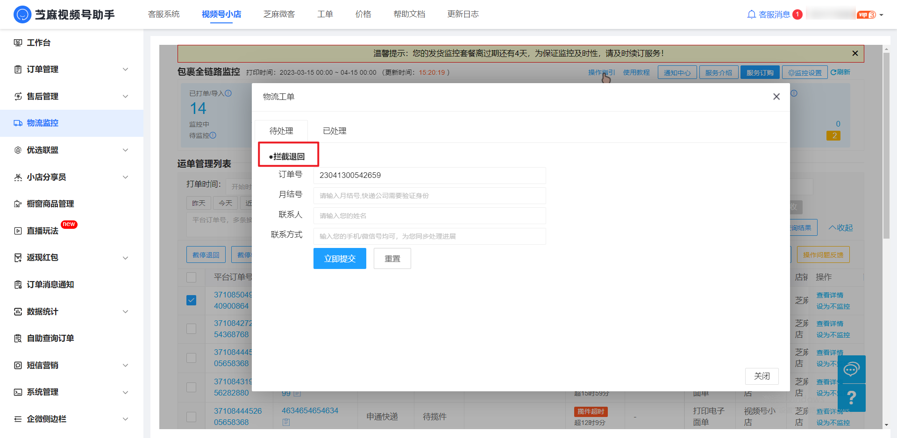Click copy icon under waybill 4634654654634
The height and width of the screenshot is (438, 897).
(286, 422)
